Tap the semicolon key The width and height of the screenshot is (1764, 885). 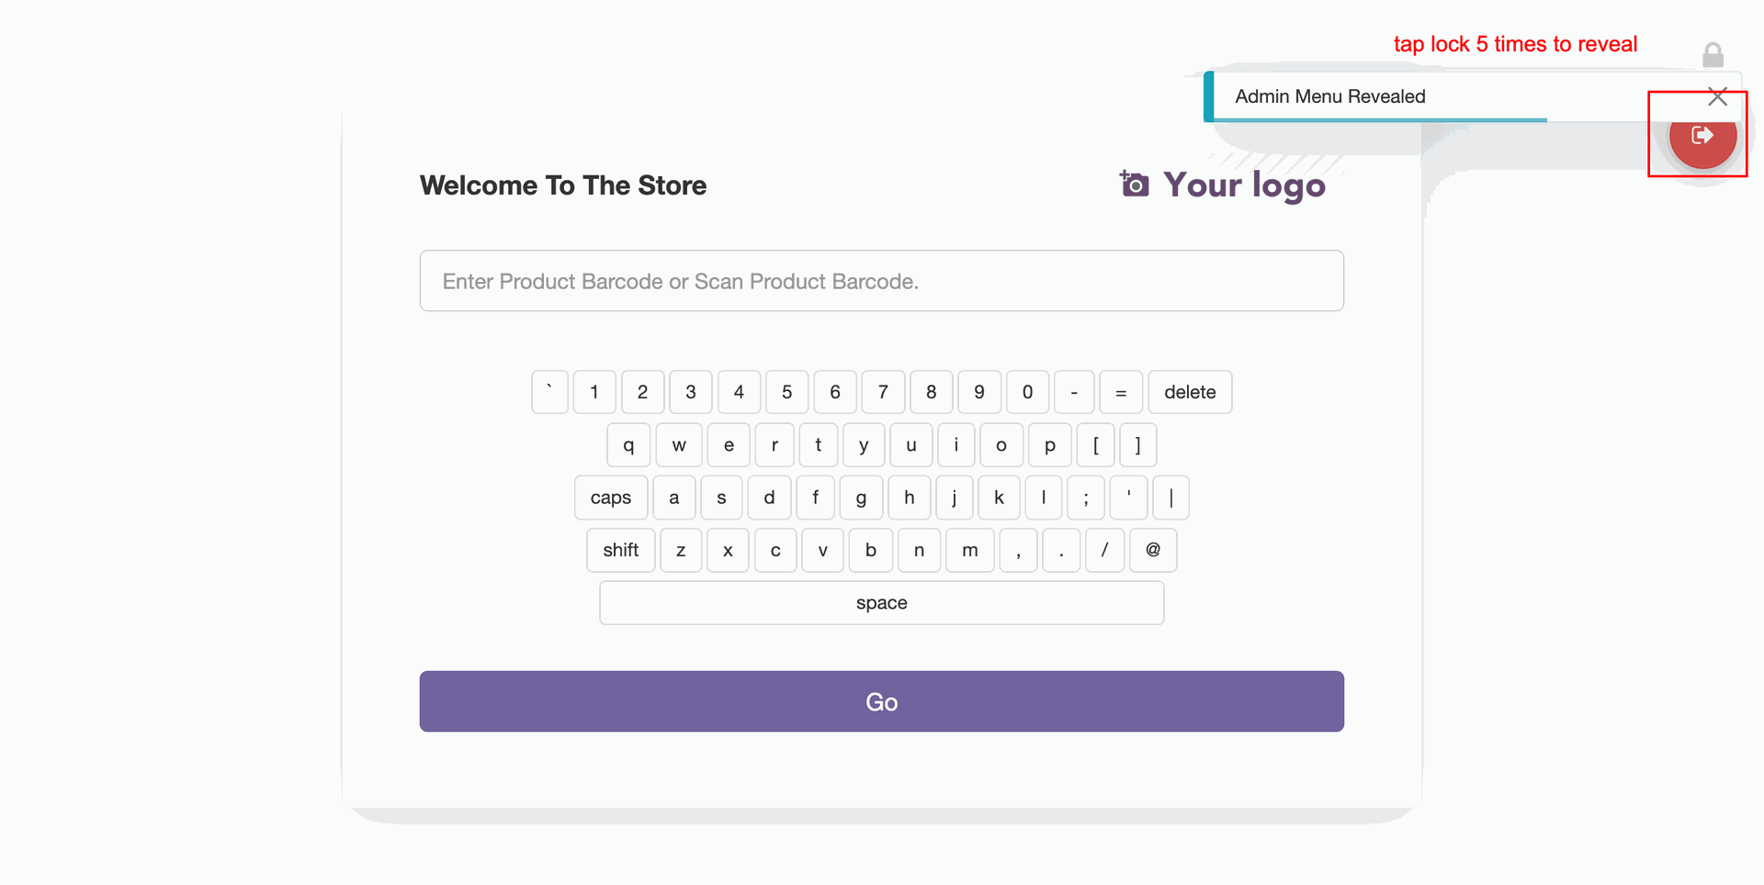(x=1086, y=498)
